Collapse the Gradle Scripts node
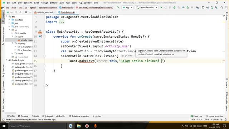The height and width of the screenshot is (129, 229). point(6,60)
